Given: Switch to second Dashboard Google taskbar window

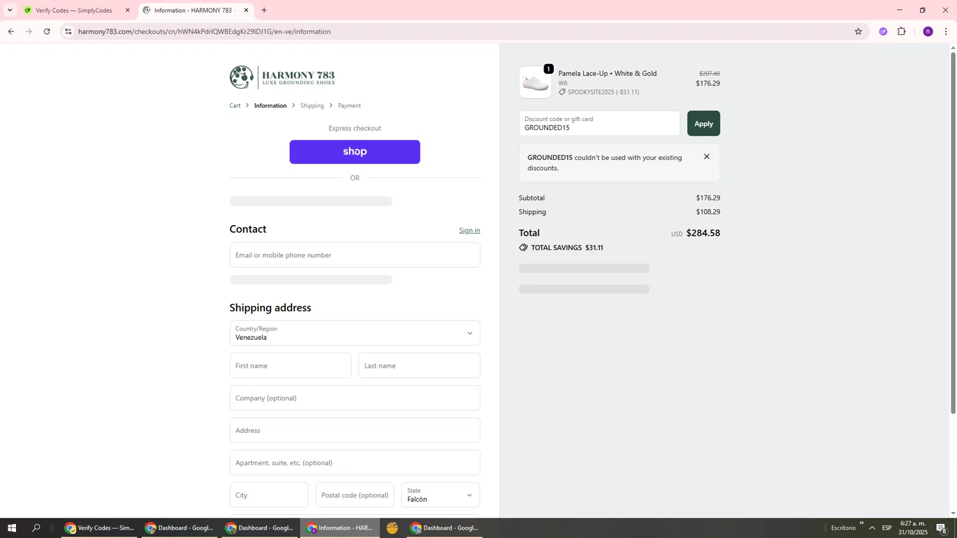Looking at the screenshot, I should [x=260, y=528].
